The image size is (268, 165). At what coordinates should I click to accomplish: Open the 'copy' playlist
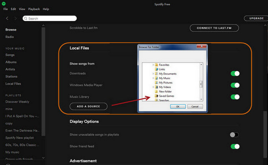click(9, 123)
